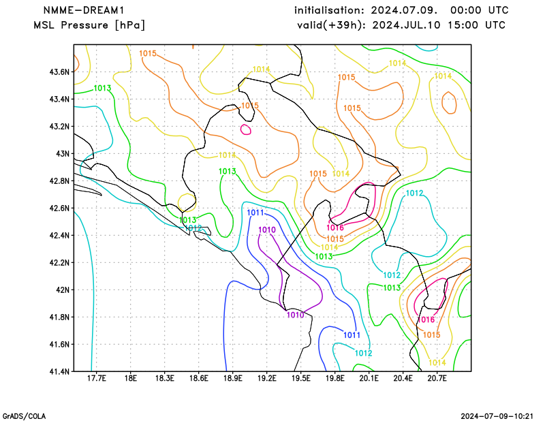Click the 20.7E longitude axis label
This screenshot has height=421, width=545.
tap(437, 378)
